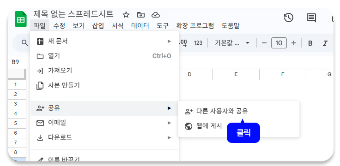Select row 4 header

tap(17, 113)
